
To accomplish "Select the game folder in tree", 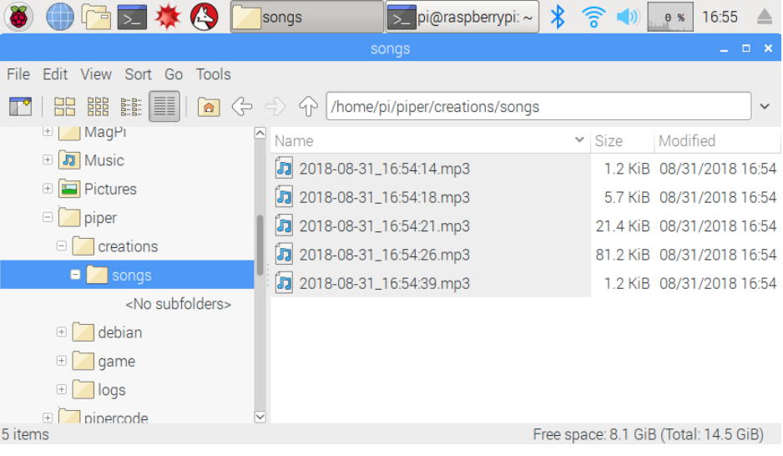I will click(116, 361).
